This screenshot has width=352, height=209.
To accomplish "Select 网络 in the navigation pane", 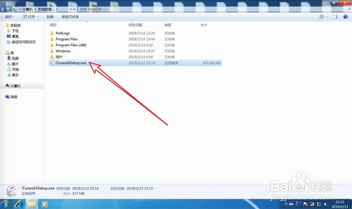I will pyautogui.click(x=11, y=97).
